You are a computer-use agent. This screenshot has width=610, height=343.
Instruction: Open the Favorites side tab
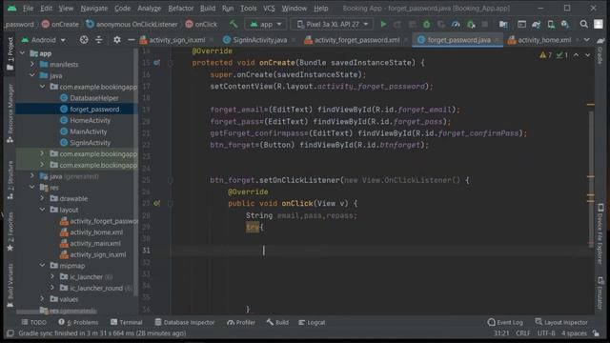10,232
